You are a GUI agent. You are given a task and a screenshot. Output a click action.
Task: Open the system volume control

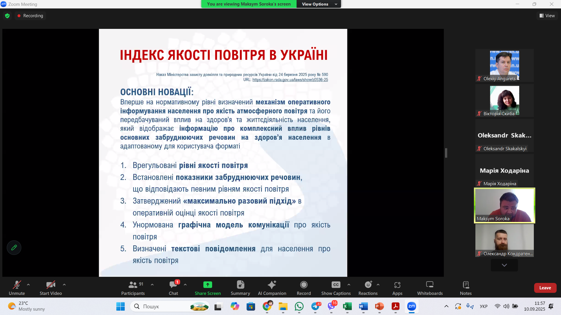click(x=506, y=306)
